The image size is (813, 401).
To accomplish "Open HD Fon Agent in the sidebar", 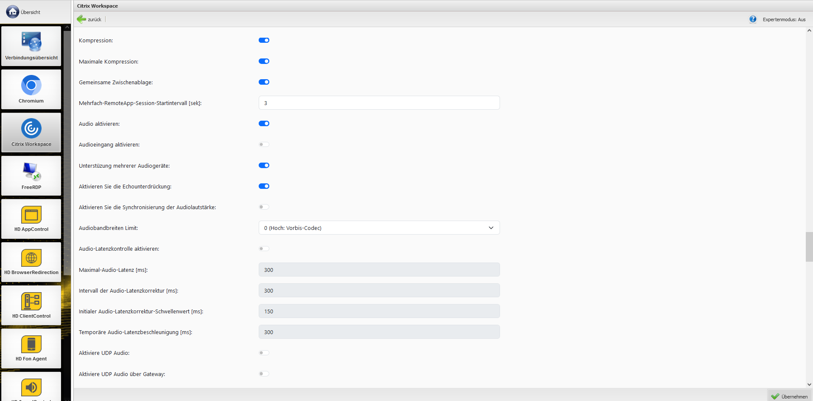I will point(31,348).
